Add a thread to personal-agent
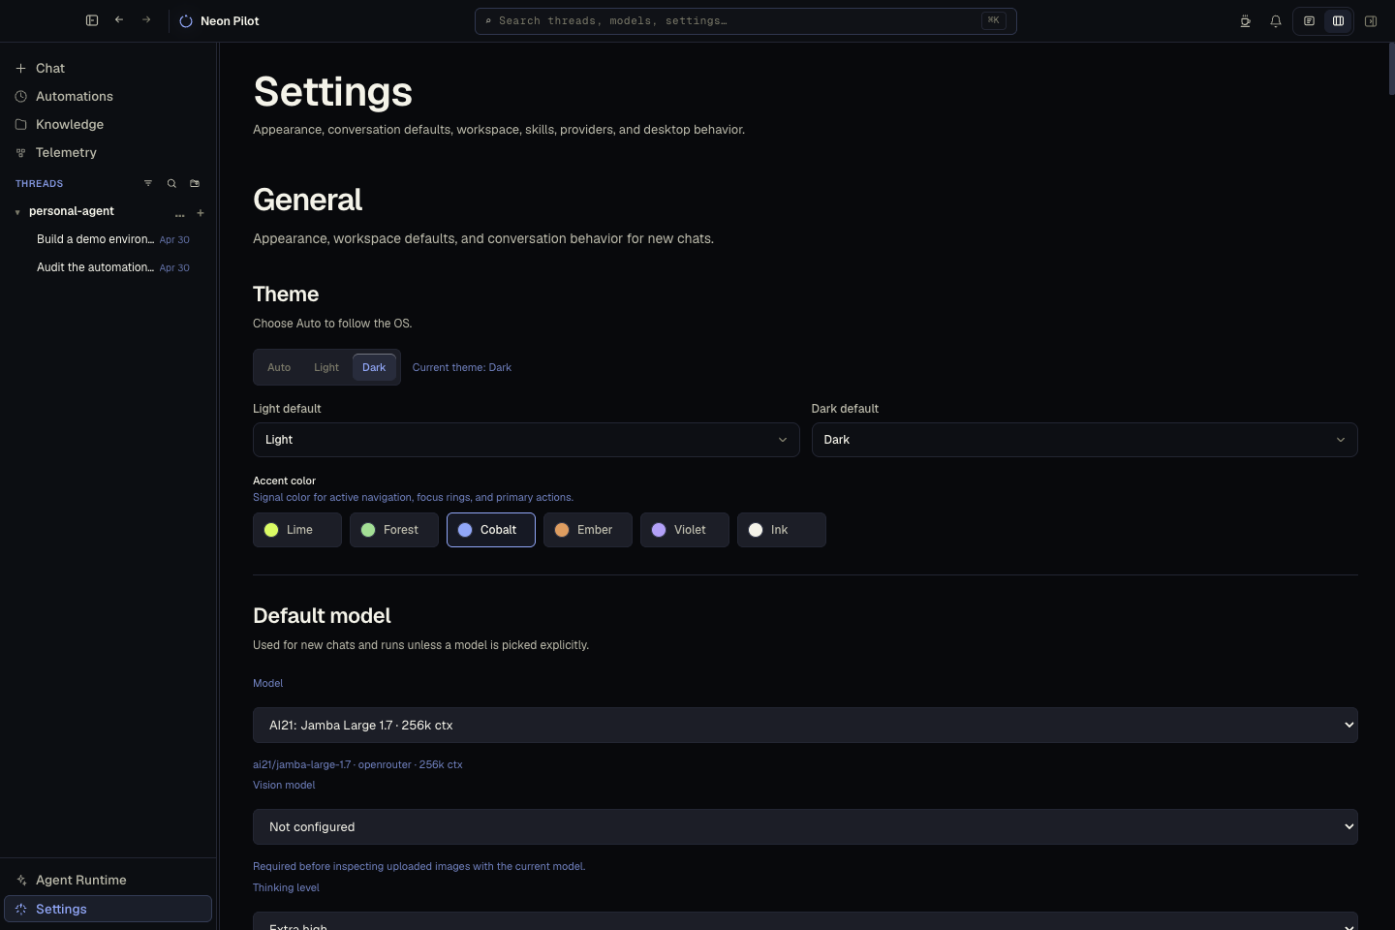Viewport: 1395px width, 930px height. (201, 212)
